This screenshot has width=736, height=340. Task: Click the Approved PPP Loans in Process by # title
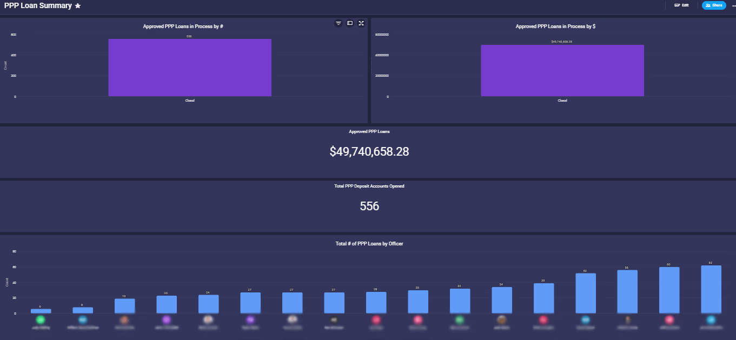183,26
